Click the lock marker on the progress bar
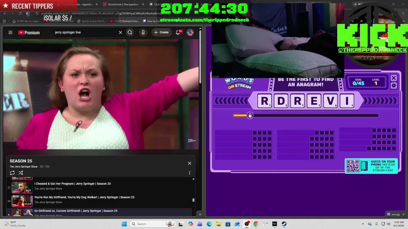 pyautogui.click(x=250, y=115)
